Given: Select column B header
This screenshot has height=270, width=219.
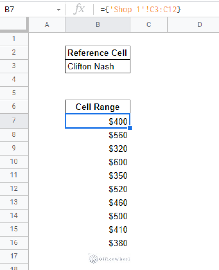Looking at the screenshot, I should (x=98, y=25).
